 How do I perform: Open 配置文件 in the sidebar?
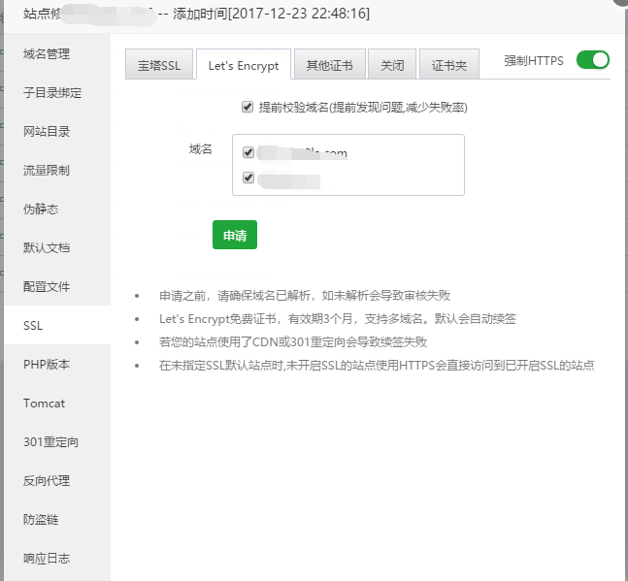47,287
